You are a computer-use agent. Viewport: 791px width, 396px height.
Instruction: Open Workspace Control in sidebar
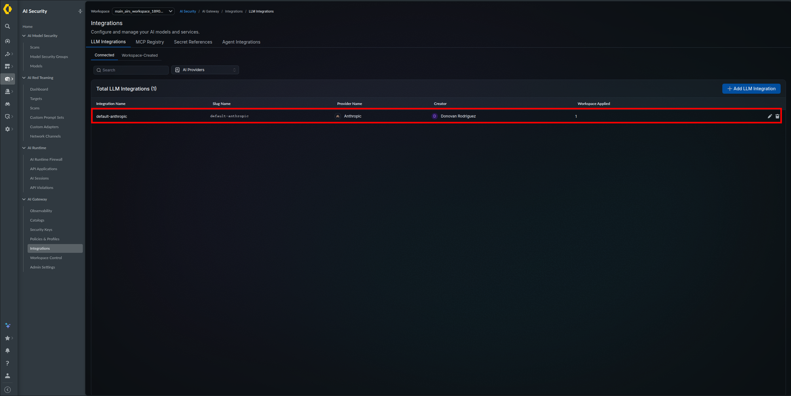coord(46,258)
